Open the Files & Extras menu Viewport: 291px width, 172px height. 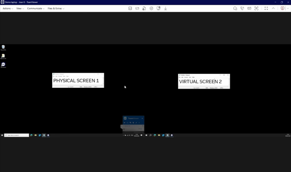56,9
